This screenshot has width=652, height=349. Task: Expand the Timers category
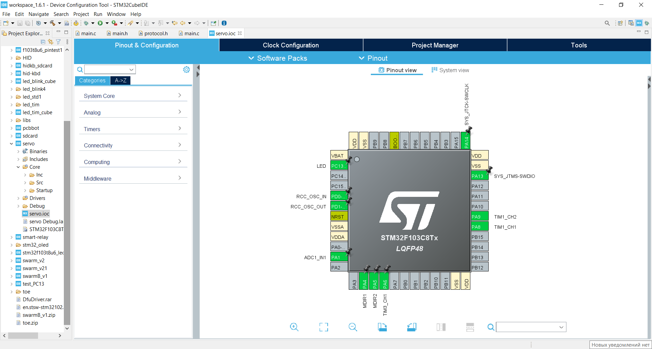point(133,129)
